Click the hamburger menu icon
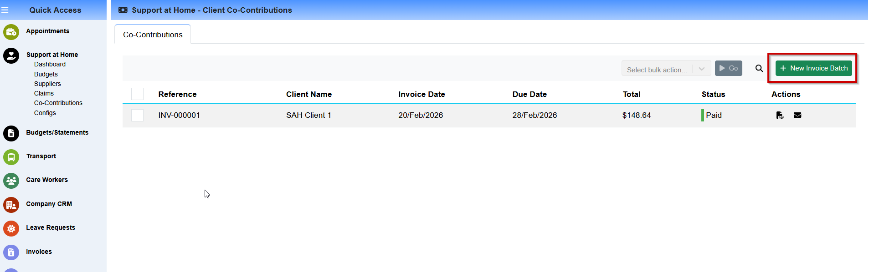This screenshot has height=272, width=869. pyautogui.click(x=5, y=10)
